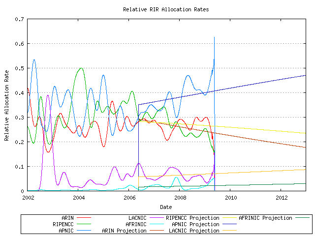Click the blue APNIC legend line sample

(x=85, y=230)
